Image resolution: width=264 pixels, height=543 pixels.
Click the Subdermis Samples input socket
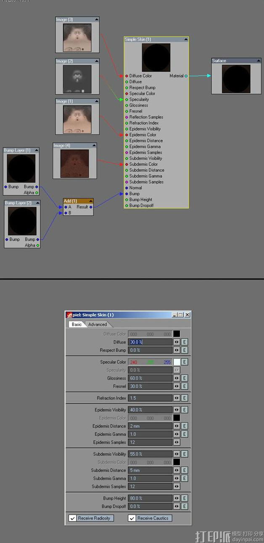click(x=127, y=182)
